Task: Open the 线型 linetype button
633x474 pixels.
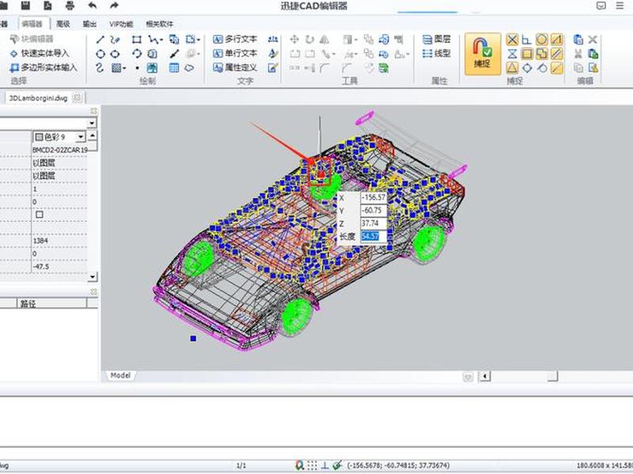Action: 437,53
